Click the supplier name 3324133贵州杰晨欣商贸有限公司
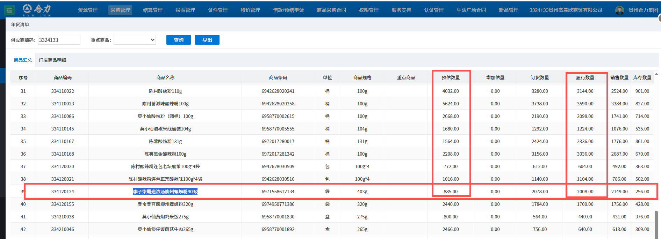The width and height of the screenshot is (661, 239). 566,10
